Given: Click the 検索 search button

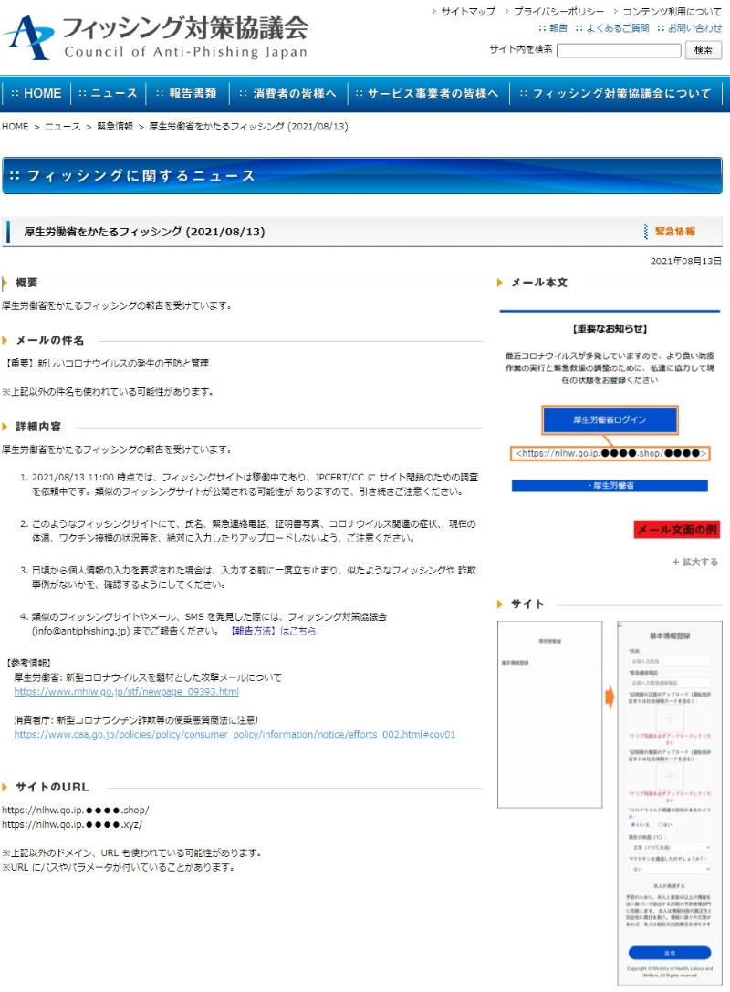Looking at the screenshot, I should pos(705,49).
